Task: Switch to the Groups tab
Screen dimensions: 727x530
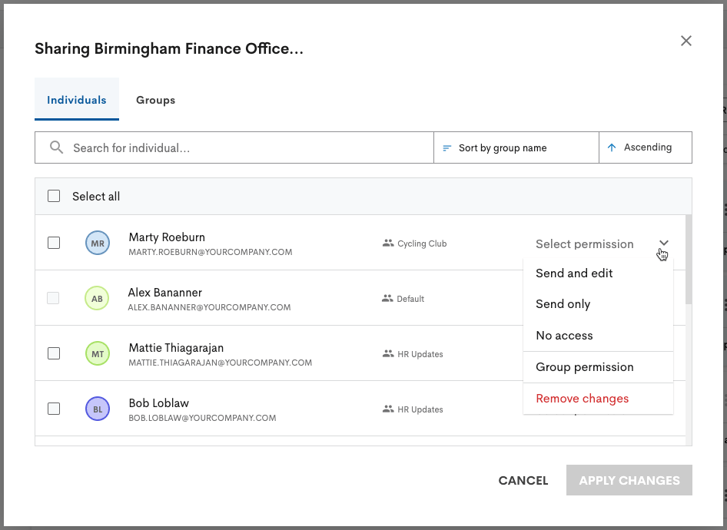Action: pos(155,100)
